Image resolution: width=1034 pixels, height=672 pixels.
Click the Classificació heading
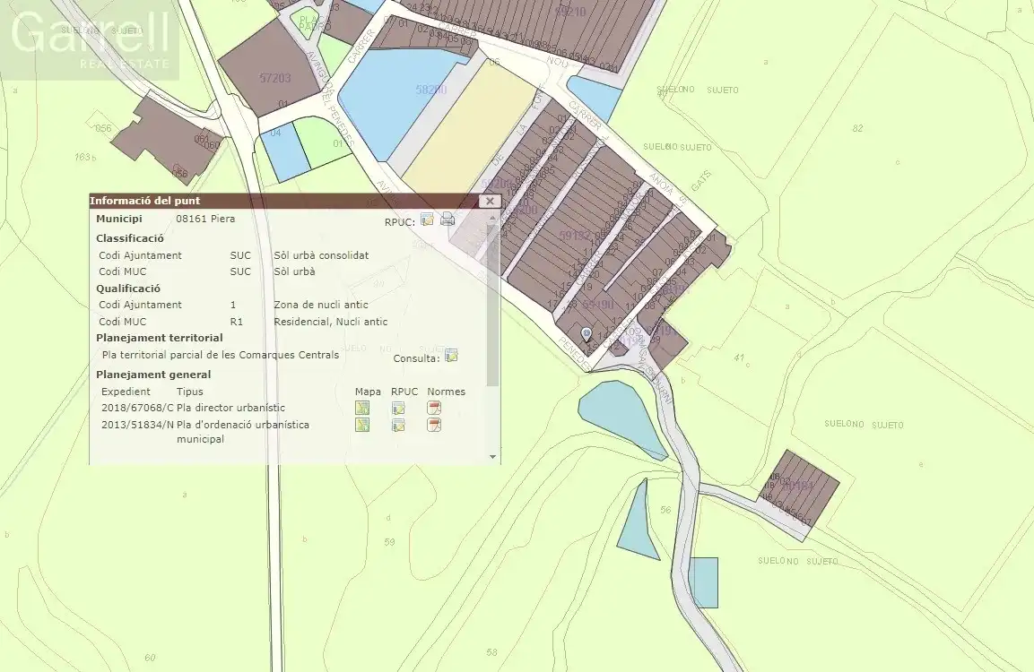pos(130,238)
